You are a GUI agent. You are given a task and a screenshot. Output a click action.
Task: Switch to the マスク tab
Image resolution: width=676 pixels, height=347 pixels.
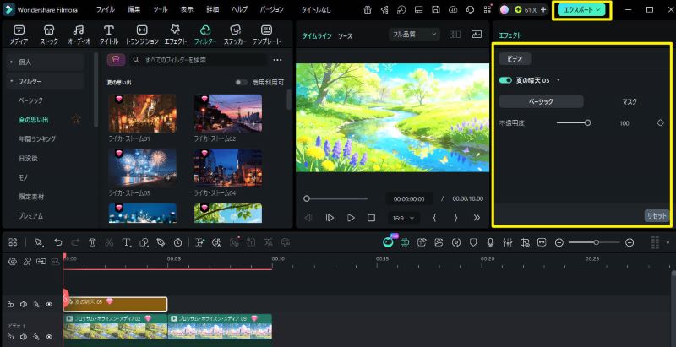click(x=630, y=101)
